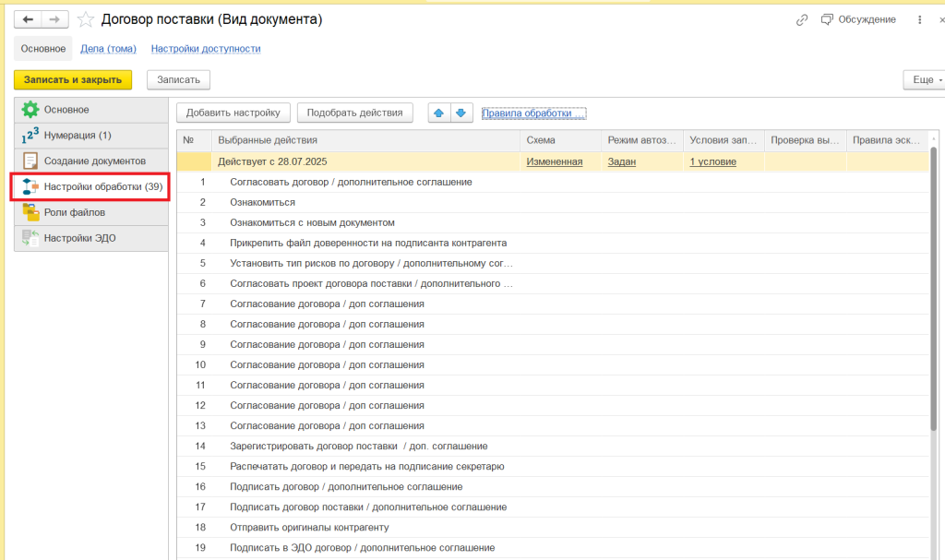Add document to favorites with star icon
This screenshot has width=945, height=560.
[86, 19]
